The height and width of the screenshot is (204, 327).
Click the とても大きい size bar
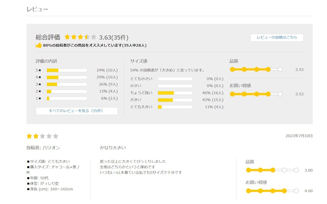coord(175,107)
